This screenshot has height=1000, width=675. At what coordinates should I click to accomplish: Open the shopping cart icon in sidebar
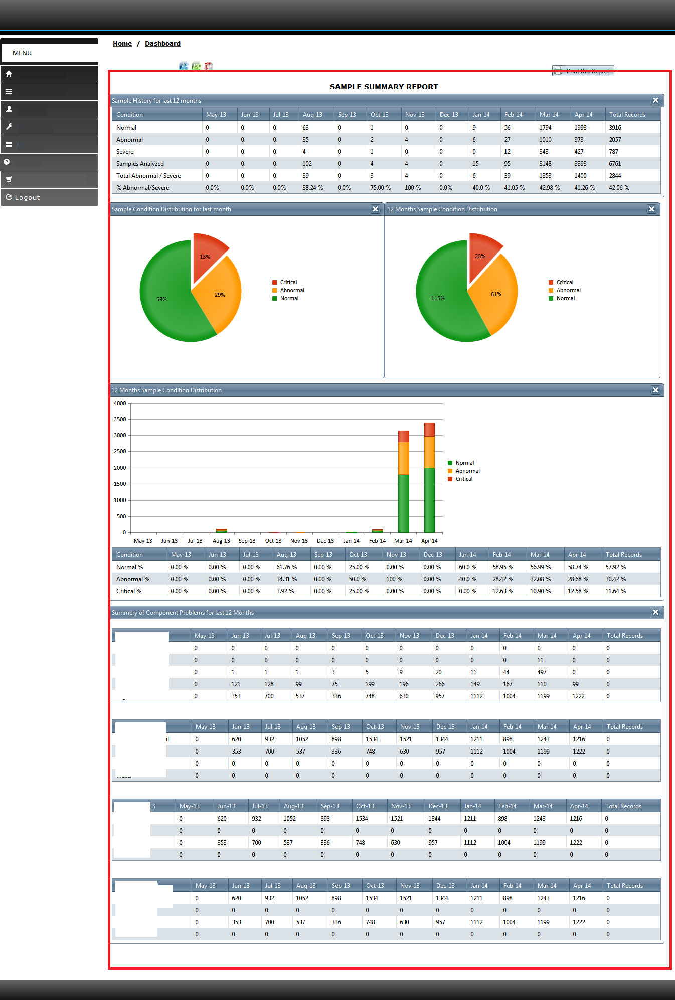[9, 179]
